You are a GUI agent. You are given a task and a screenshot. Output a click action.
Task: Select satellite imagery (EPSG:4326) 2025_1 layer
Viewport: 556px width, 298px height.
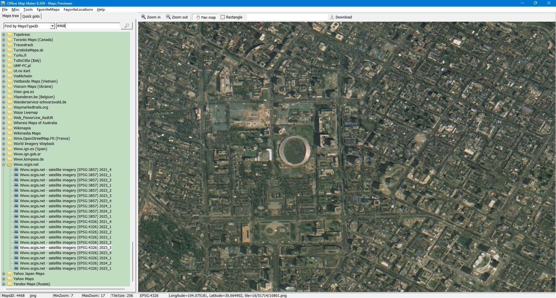[x=65, y=269]
